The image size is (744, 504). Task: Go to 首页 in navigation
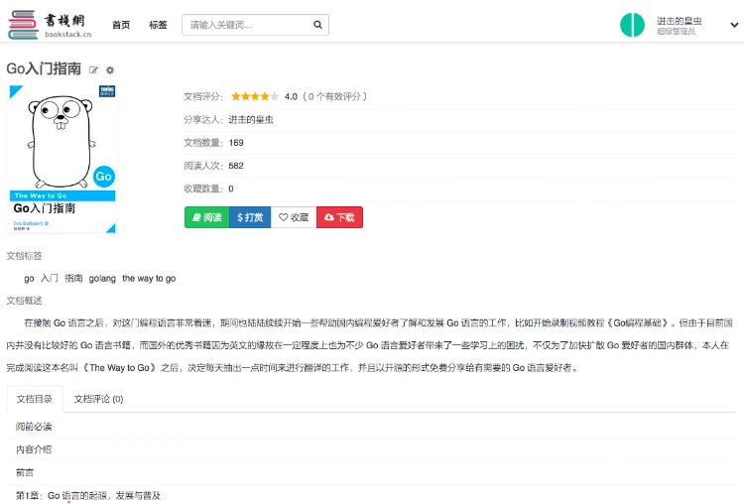click(x=121, y=25)
